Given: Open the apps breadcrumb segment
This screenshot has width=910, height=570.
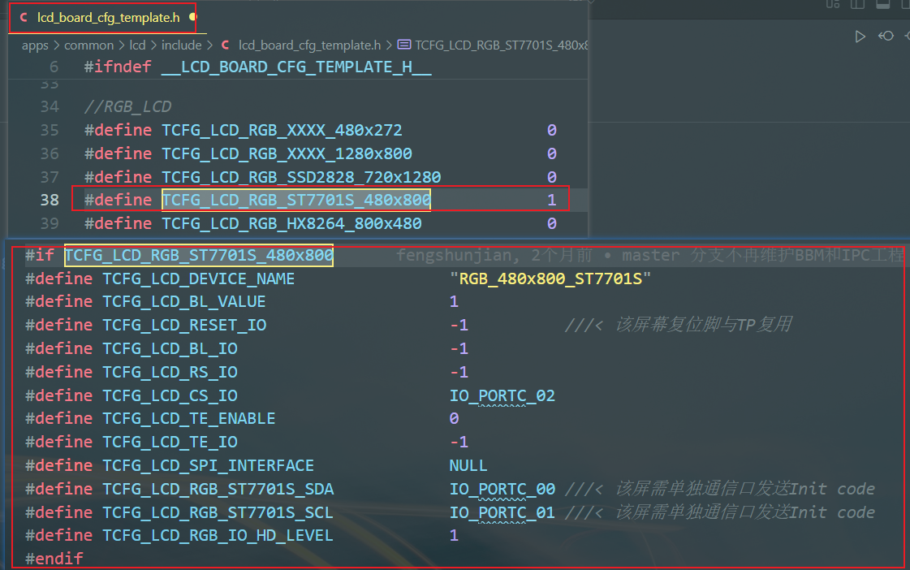Looking at the screenshot, I should coord(35,45).
